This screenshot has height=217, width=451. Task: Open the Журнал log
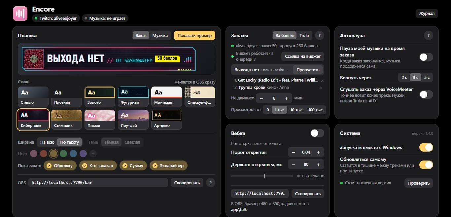click(427, 14)
